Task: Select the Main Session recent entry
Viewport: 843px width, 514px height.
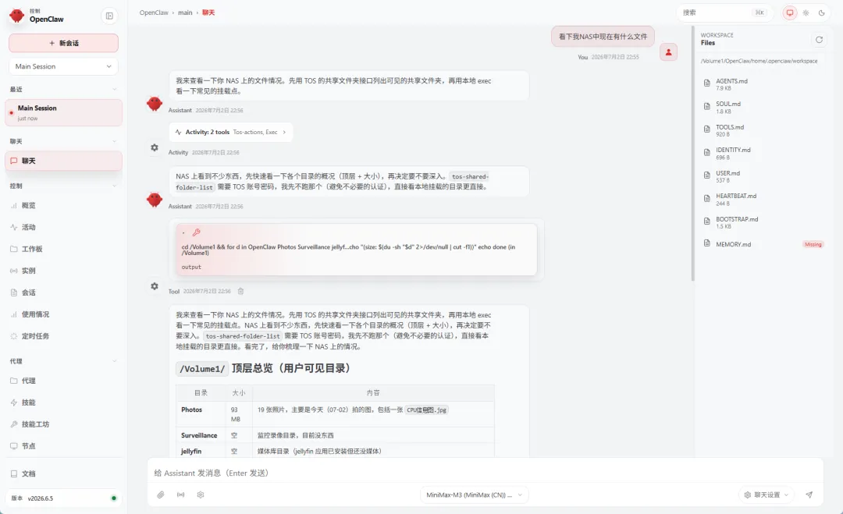Action: [63, 113]
